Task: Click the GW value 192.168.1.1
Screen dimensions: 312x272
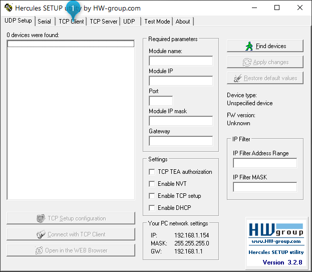Action: 188,251
